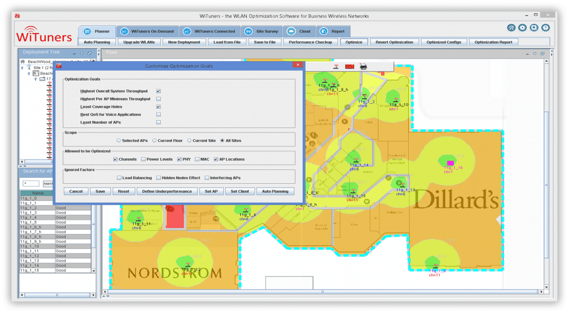
Task: Click the floor view scroll up arrow
Action: [546, 62]
